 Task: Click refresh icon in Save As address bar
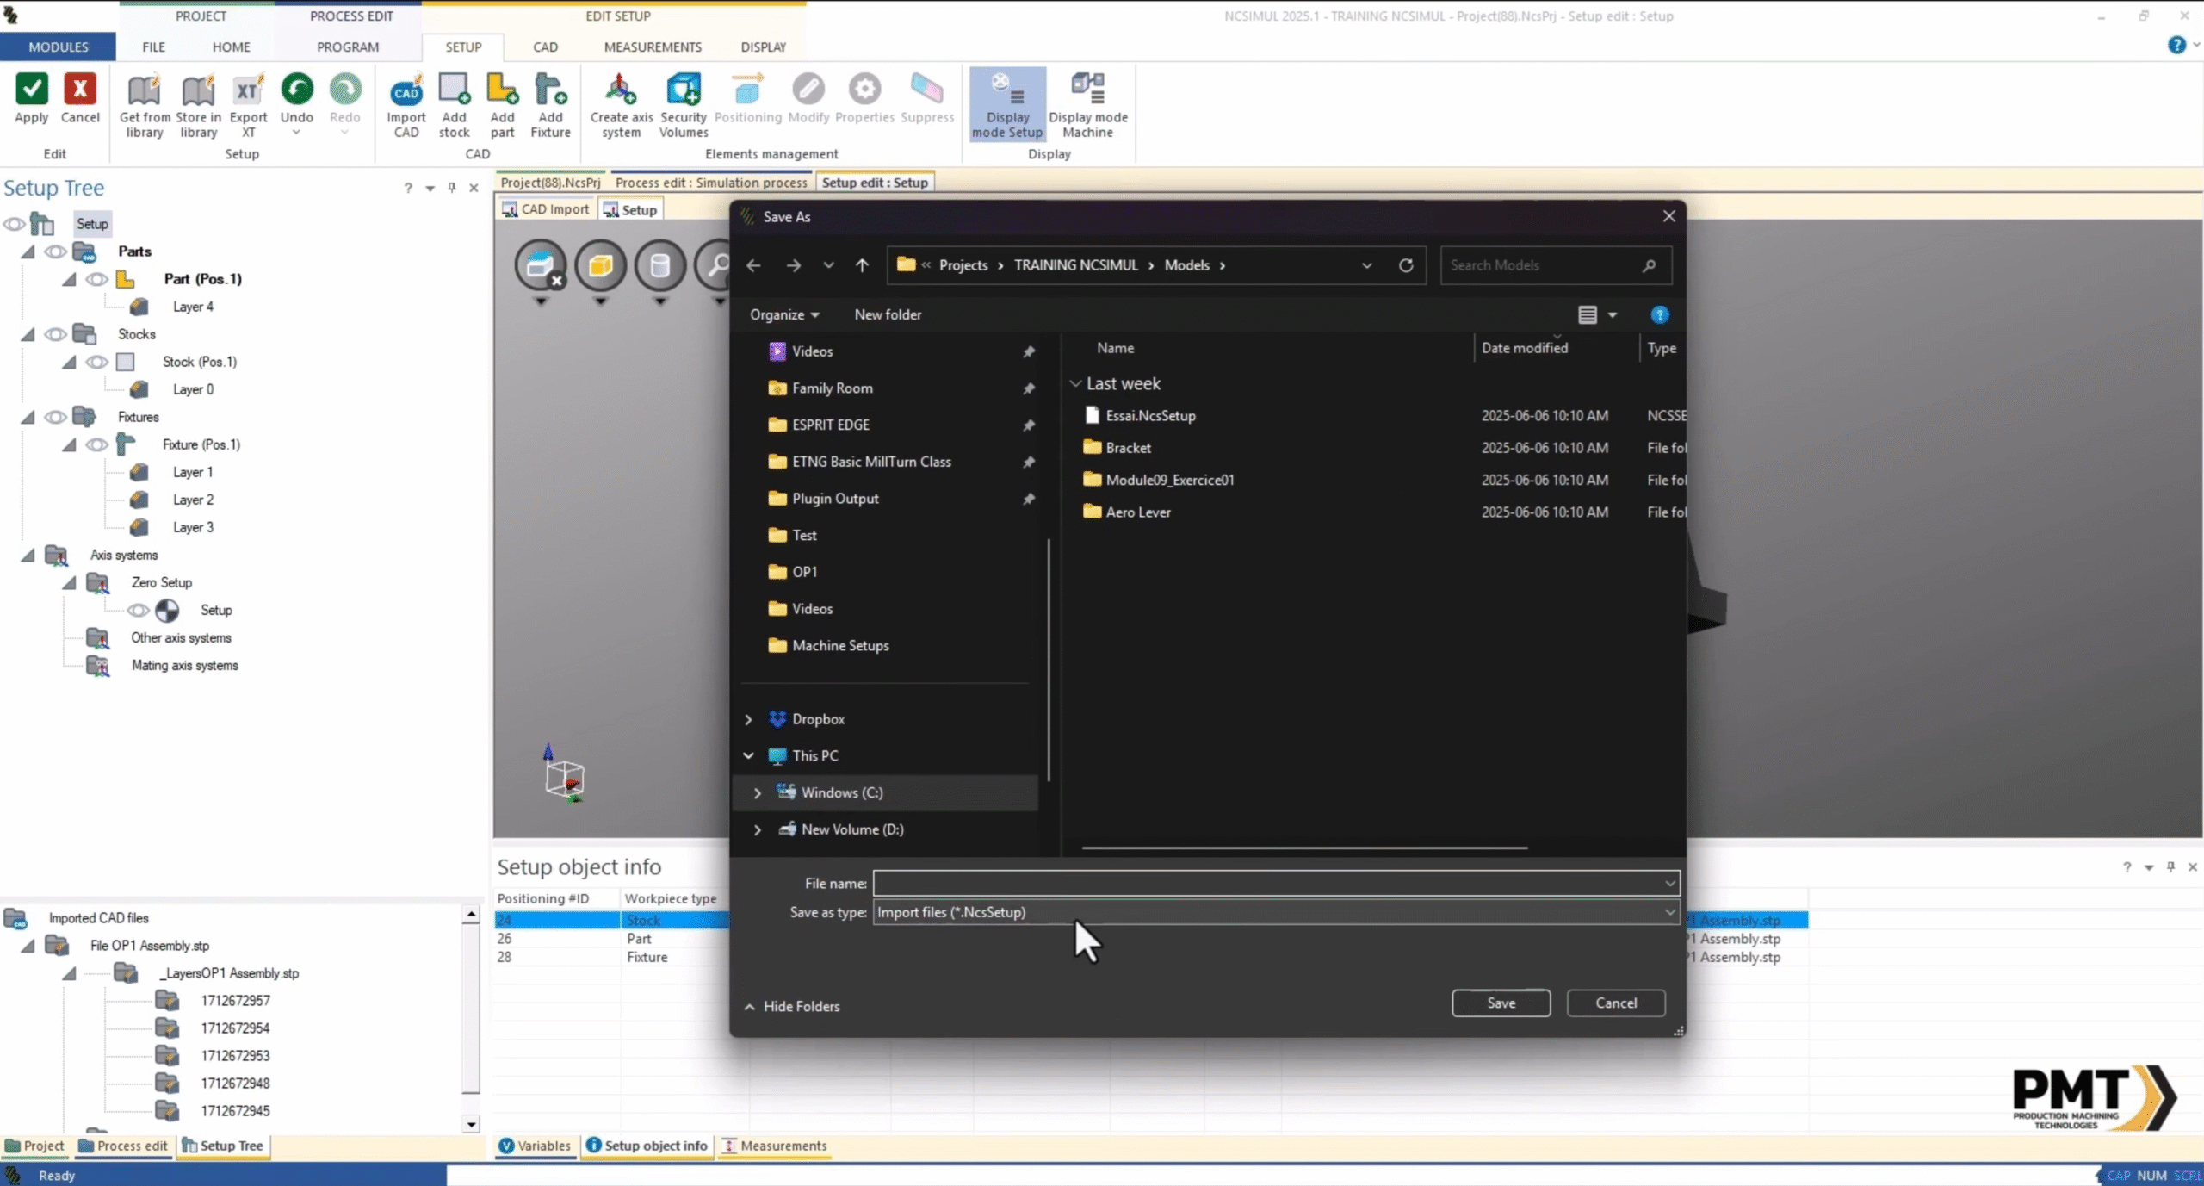pos(1406,265)
